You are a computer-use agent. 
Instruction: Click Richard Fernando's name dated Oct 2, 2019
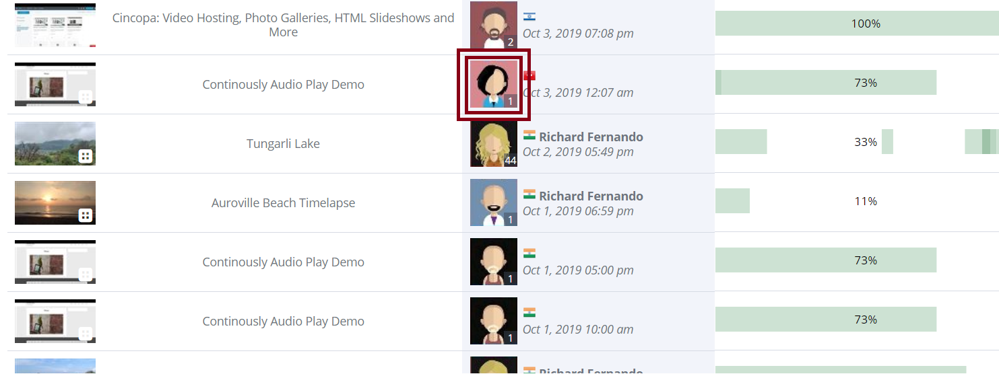(x=591, y=137)
